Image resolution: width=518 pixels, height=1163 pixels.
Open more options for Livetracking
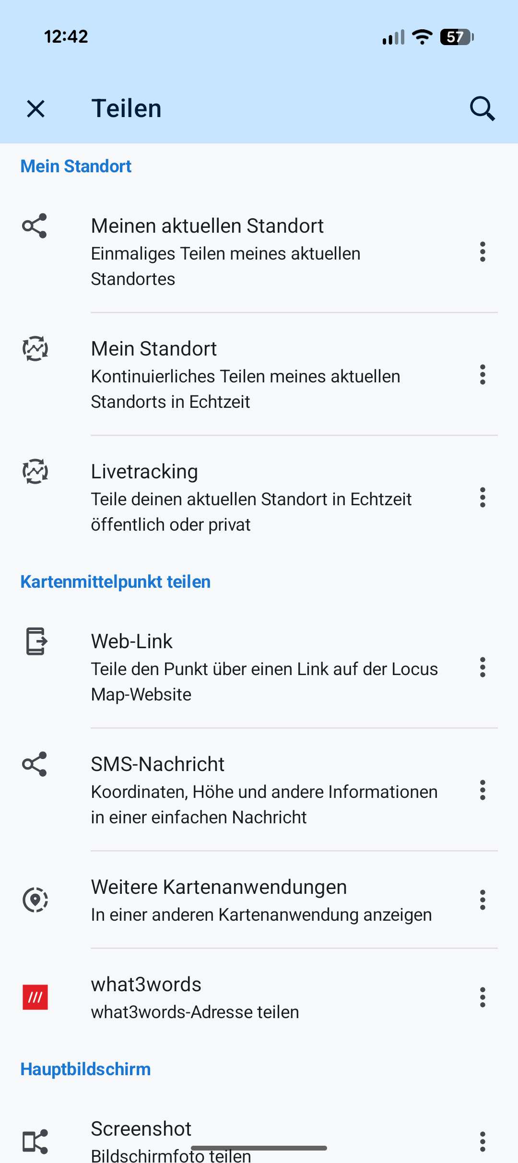click(x=483, y=498)
